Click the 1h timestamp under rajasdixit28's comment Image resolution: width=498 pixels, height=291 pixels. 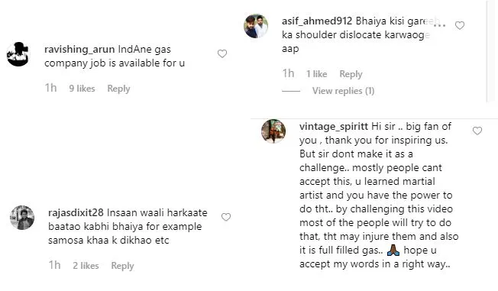pyautogui.click(x=54, y=265)
